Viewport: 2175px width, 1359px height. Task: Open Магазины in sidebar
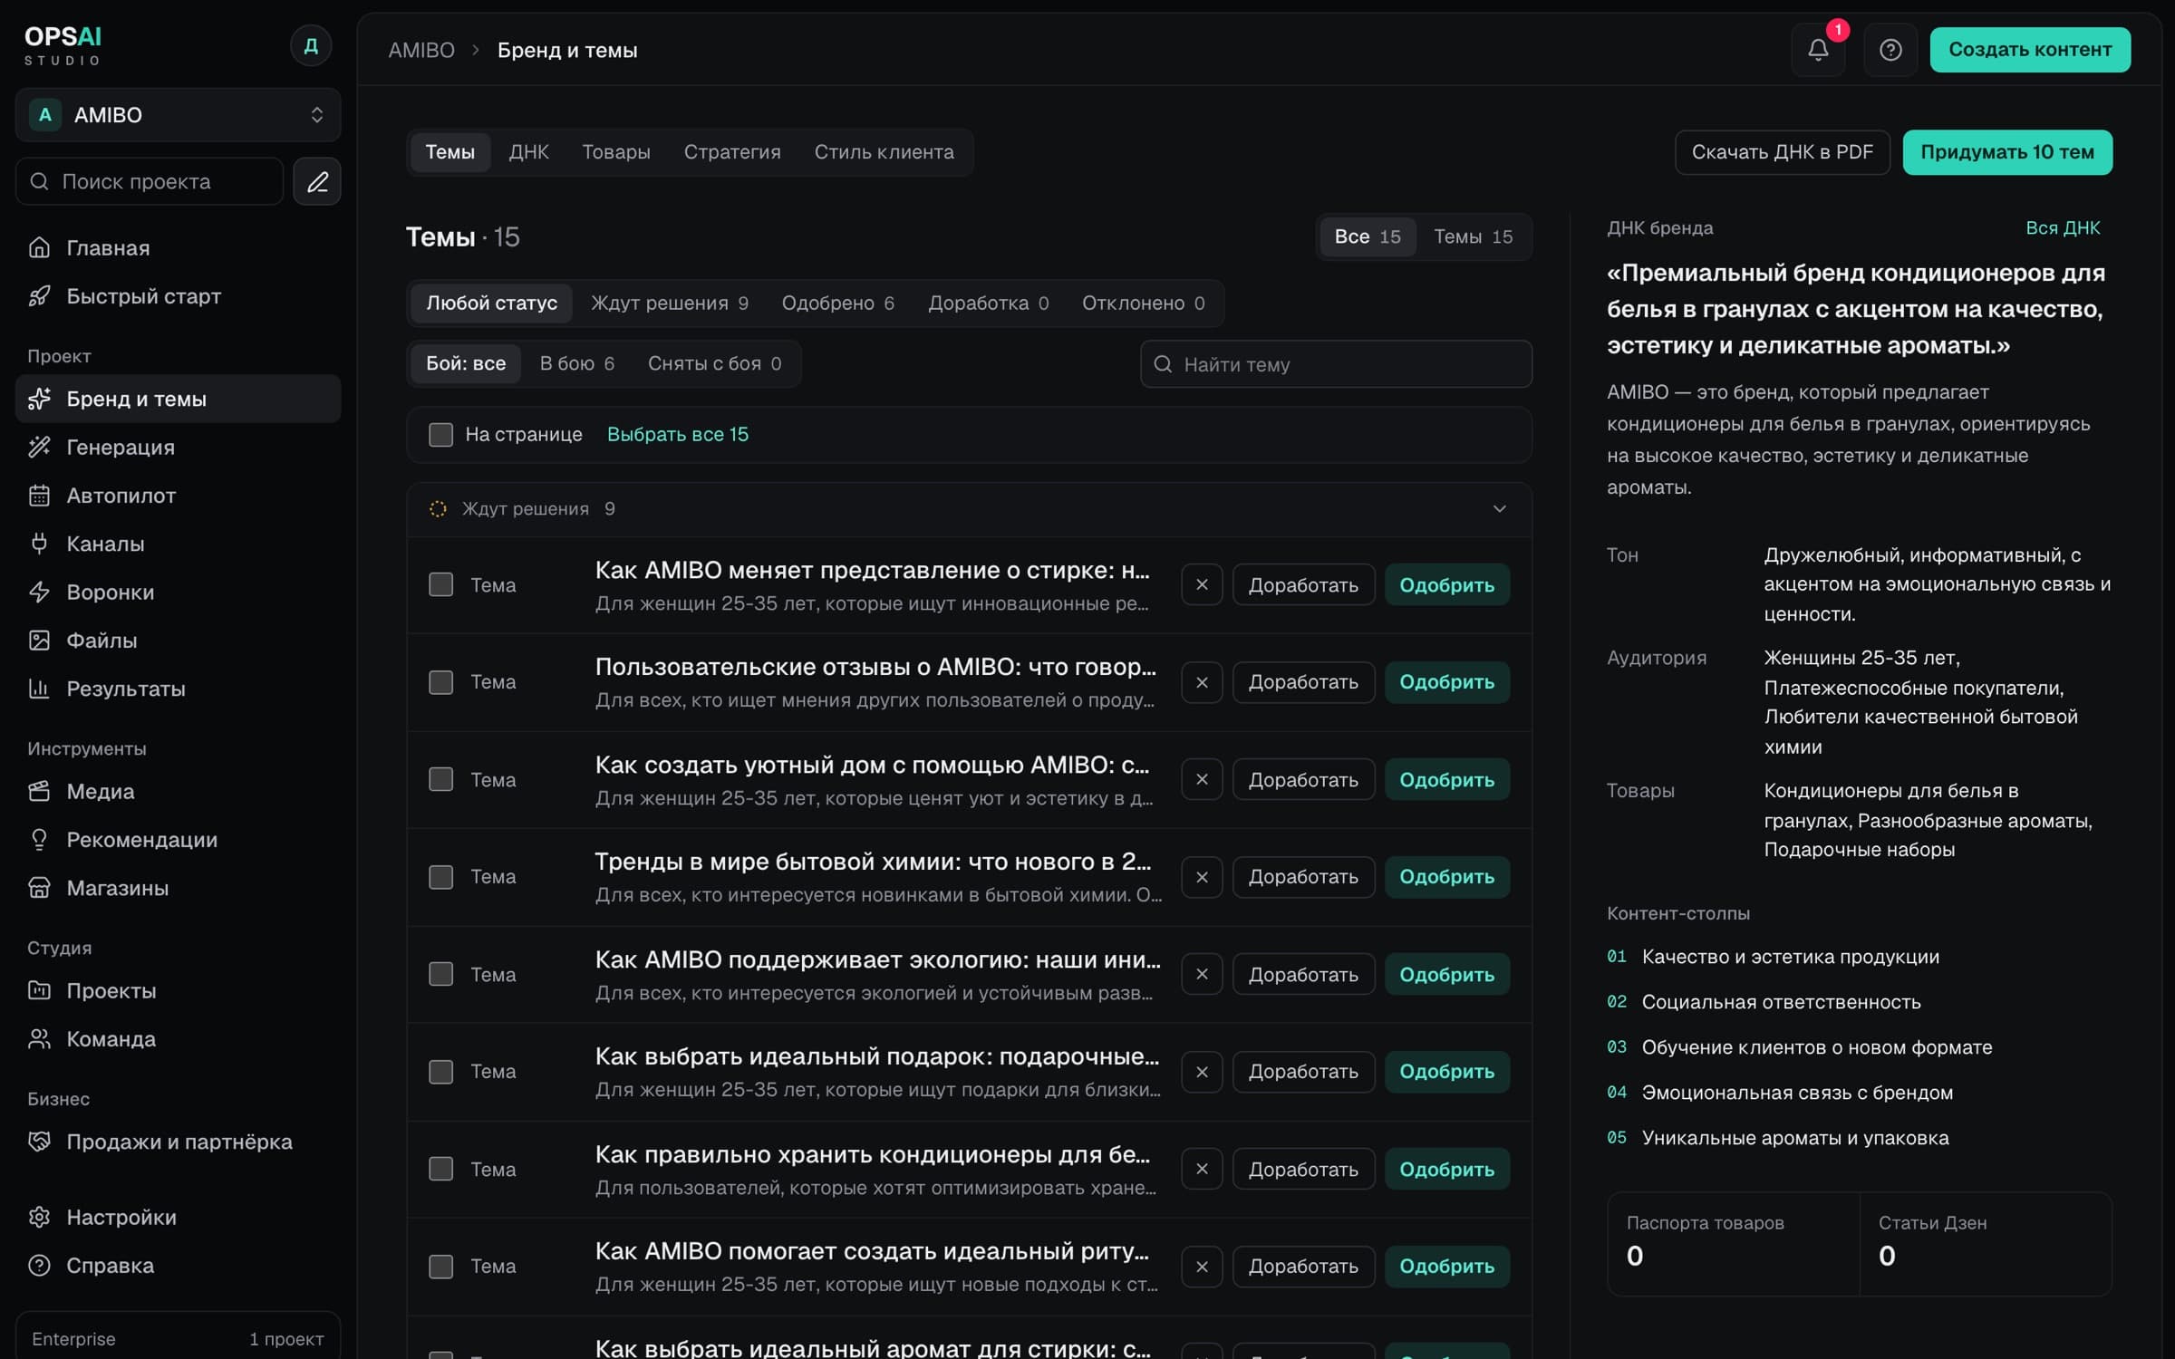(178, 888)
